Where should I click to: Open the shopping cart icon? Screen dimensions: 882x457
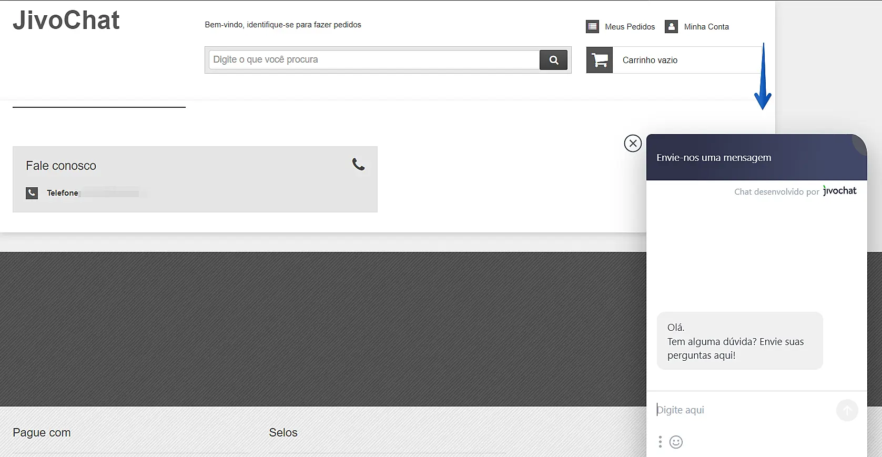coord(600,60)
